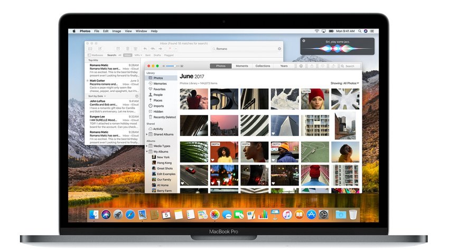This screenshot has width=449, height=252.
Task: Open the VIPs dropdown in Mail
Action: coord(138,55)
